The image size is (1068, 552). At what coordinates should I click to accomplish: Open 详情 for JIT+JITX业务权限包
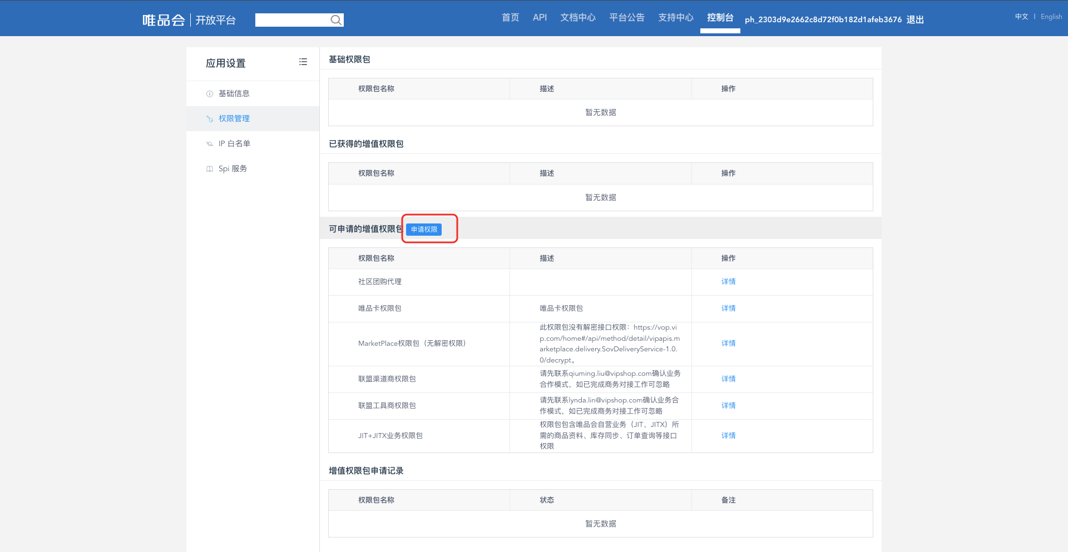click(728, 436)
